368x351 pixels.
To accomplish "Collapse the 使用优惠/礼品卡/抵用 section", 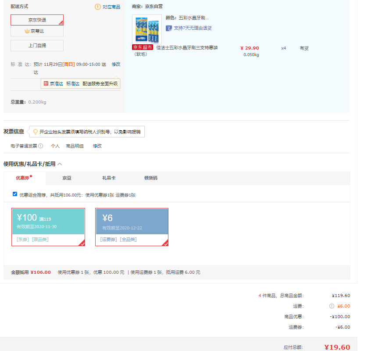I will [x=60, y=164].
